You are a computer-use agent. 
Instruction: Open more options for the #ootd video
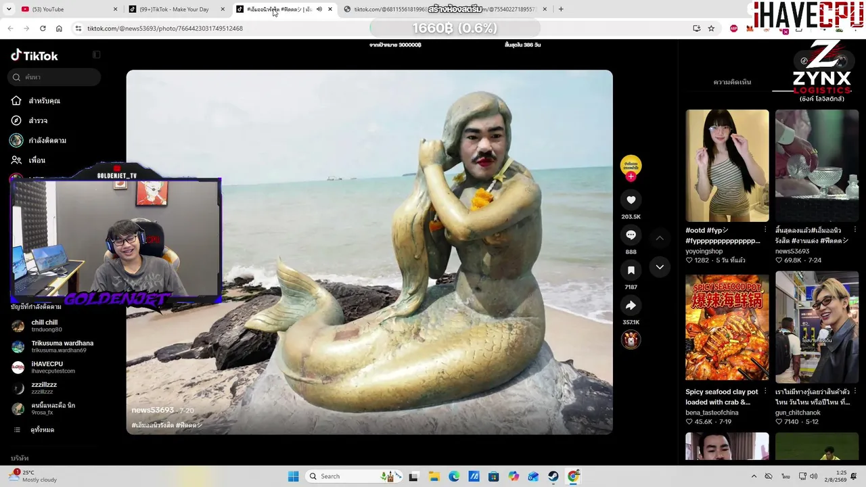pyautogui.click(x=765, y=230)
